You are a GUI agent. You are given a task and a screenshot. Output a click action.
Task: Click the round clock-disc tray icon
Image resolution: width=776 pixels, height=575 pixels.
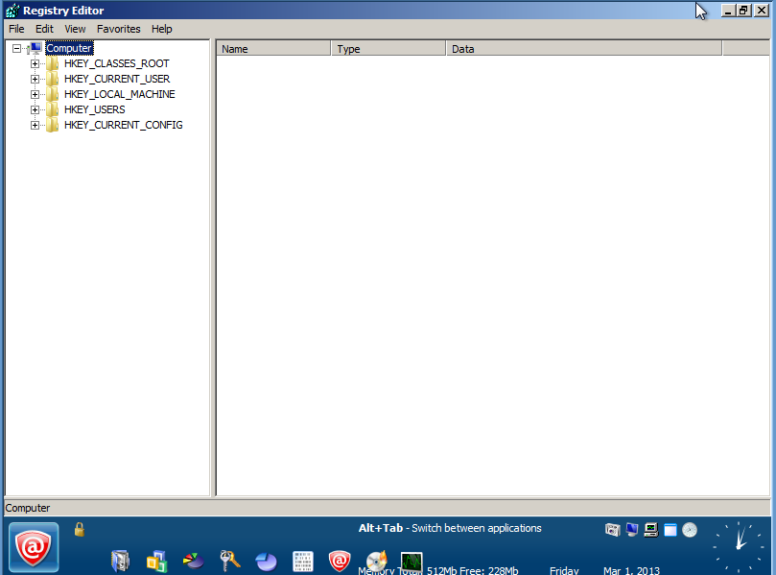pyautogui.click(x=690, y=530)
